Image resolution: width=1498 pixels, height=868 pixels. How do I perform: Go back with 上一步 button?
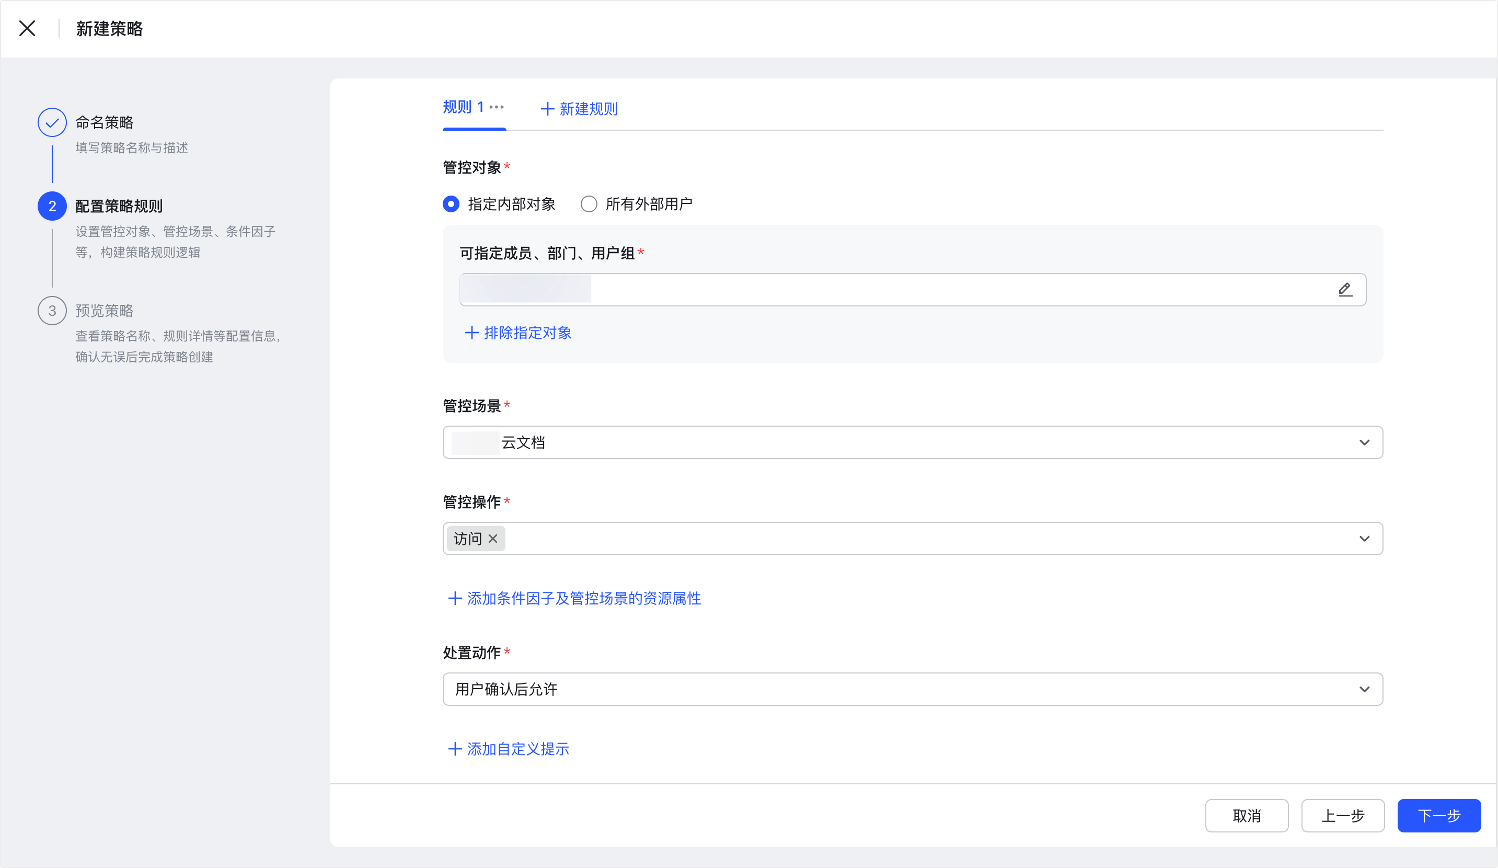pos(1343,816)
